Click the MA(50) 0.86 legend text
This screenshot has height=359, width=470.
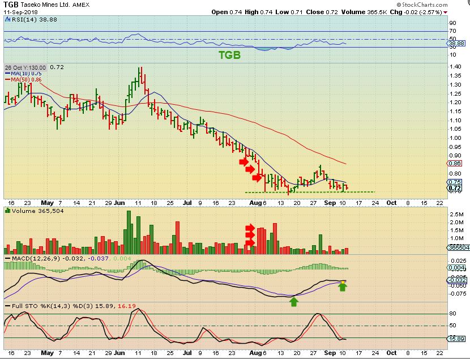(27, 80)
